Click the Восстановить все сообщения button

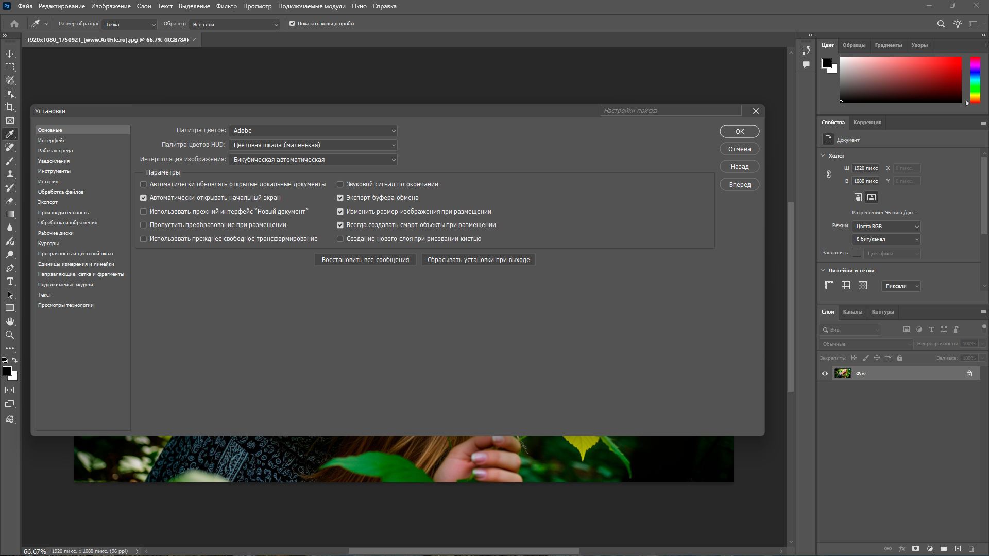(365, 260)
